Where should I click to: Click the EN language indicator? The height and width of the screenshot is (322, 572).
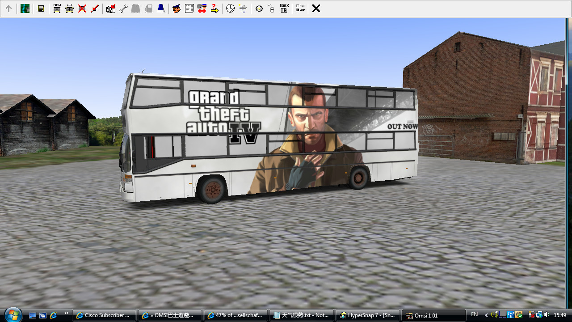(475, 315)
